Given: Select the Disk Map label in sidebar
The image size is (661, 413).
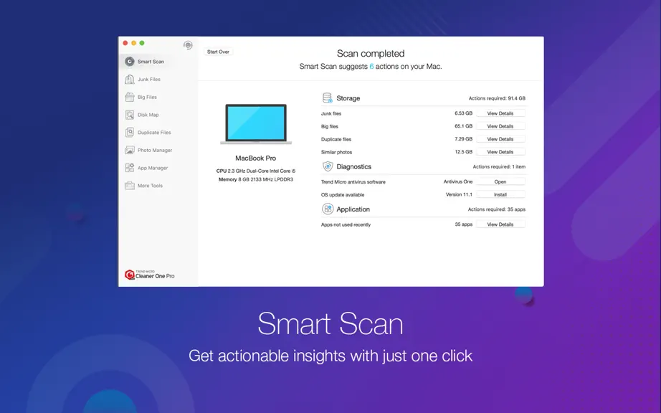Looking at the screenshot, I should tap(148, 115).
